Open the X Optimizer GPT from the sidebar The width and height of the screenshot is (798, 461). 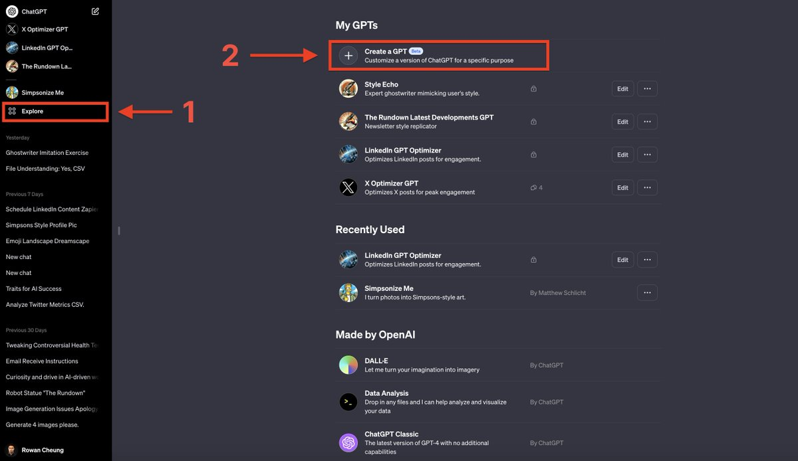click(x=47, y=29)
